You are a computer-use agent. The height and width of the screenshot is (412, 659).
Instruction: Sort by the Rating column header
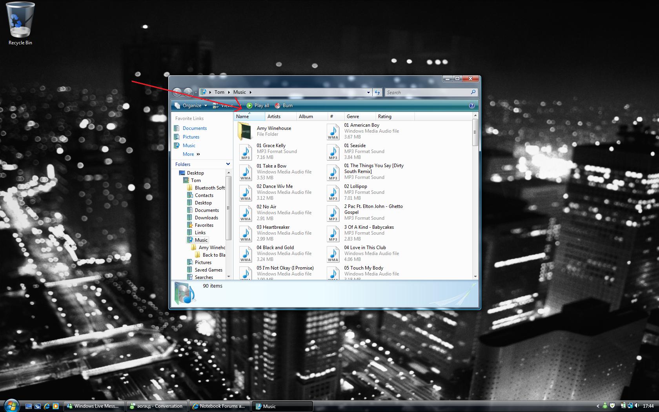point(395,117)
